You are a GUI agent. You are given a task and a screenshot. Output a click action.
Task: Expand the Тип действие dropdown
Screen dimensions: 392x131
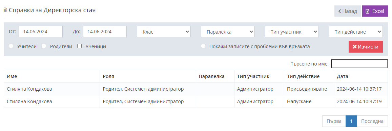[356, 32]
